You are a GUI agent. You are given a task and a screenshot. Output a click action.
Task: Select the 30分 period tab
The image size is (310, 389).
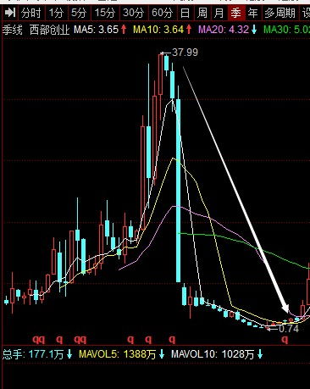click(134, 13)
